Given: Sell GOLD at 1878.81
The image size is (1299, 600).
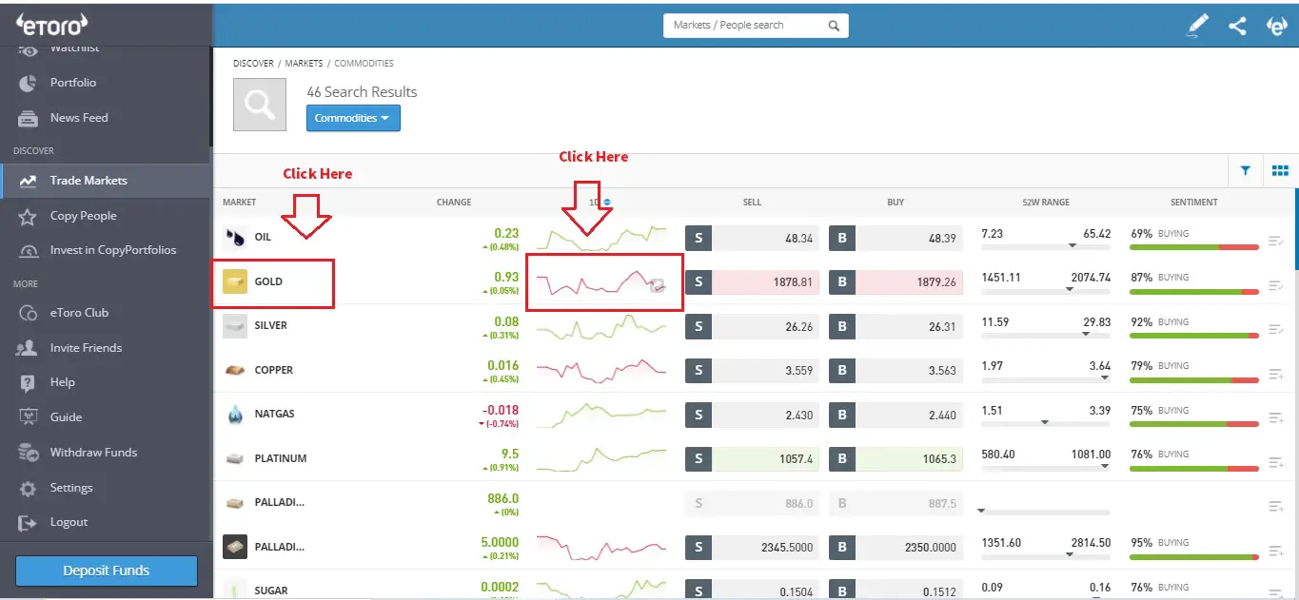Looking at the screenshot, I should tap(752, 281).
